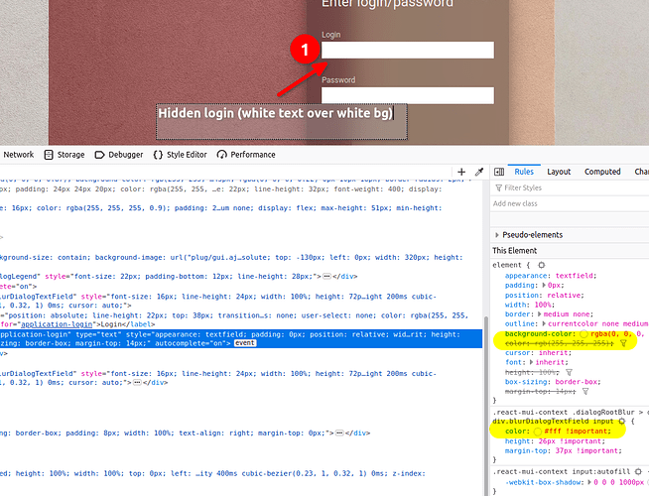This screenshot has width=649, height=496.
Task: Edit the border value 'medium none'
Action: (x=568, y=314)
